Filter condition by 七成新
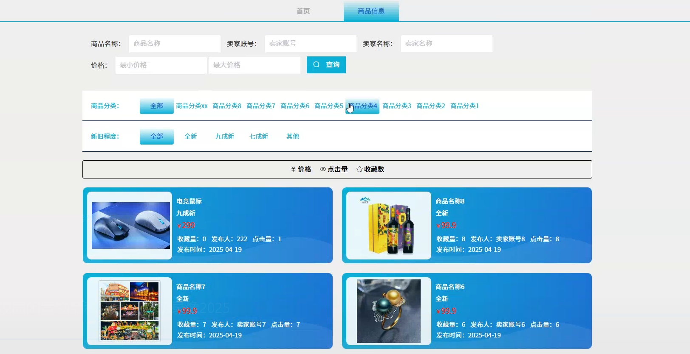Screen dimensions: 690x354 click(259, 137)
